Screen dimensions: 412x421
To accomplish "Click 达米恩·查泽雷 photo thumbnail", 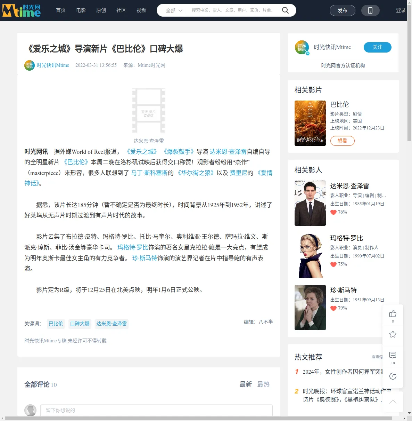I will pos(310,203).
